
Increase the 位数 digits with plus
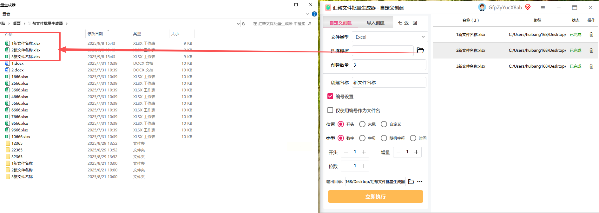pyautogui.click(x=364, y=166)
